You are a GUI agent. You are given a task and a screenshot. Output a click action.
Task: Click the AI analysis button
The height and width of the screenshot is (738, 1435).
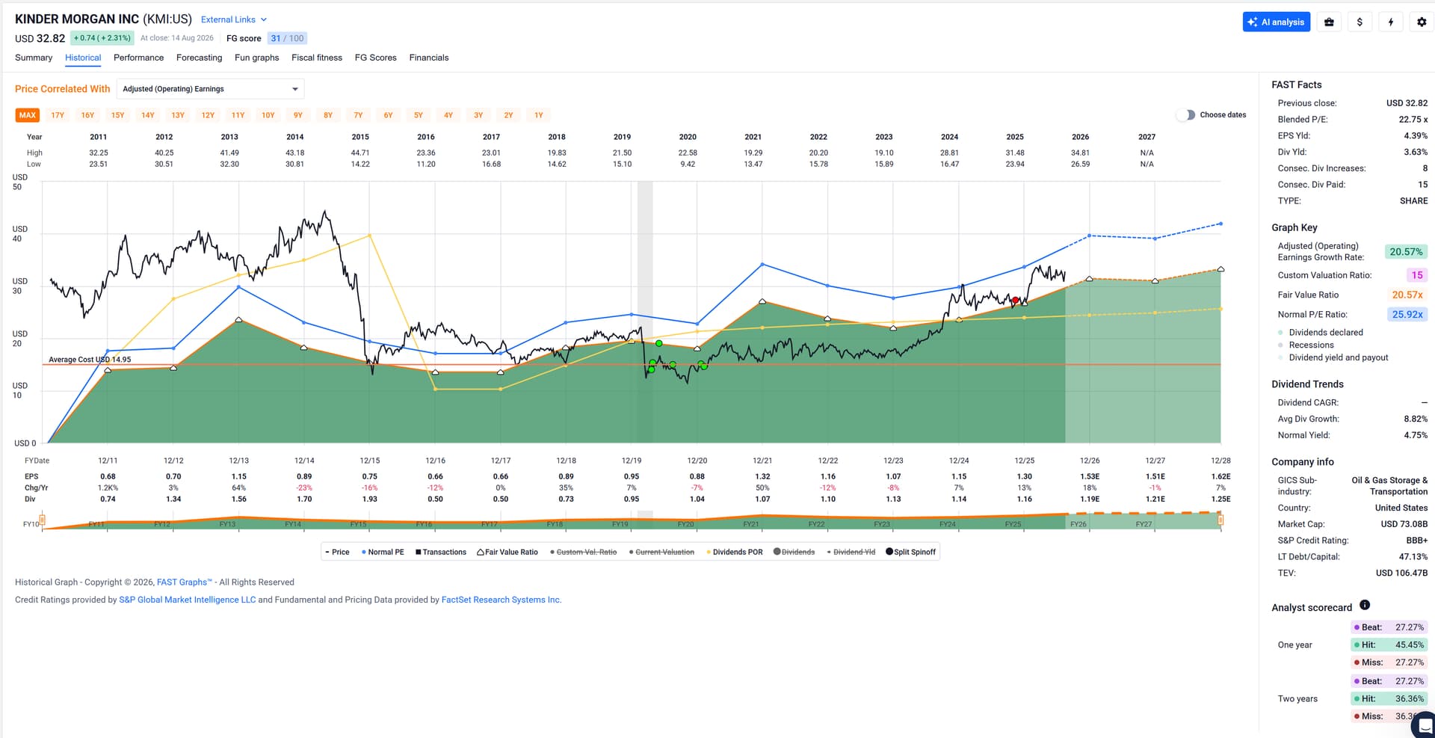click(1277, 22)
